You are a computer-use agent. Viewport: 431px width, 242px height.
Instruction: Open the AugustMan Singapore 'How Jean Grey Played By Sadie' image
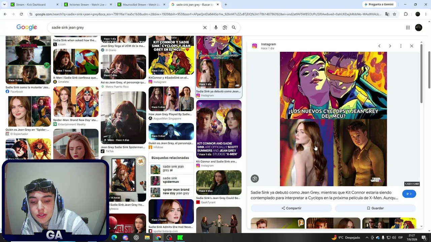[x=171, y=99]
